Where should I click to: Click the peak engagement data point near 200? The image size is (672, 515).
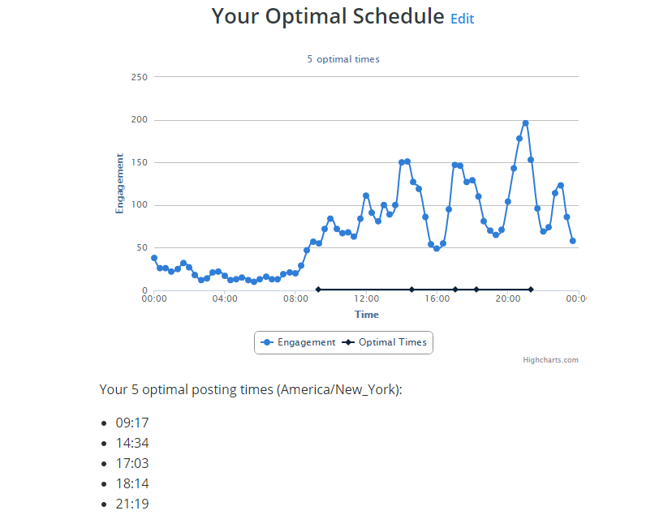point(526,121)
